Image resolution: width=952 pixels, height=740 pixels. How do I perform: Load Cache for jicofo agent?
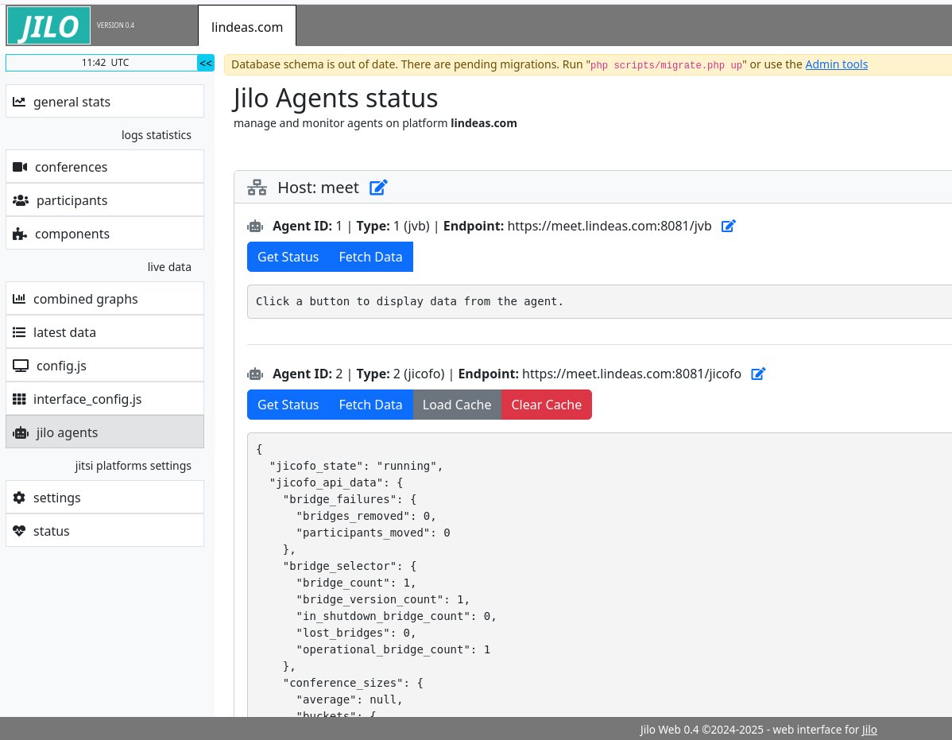pos(457,405)
